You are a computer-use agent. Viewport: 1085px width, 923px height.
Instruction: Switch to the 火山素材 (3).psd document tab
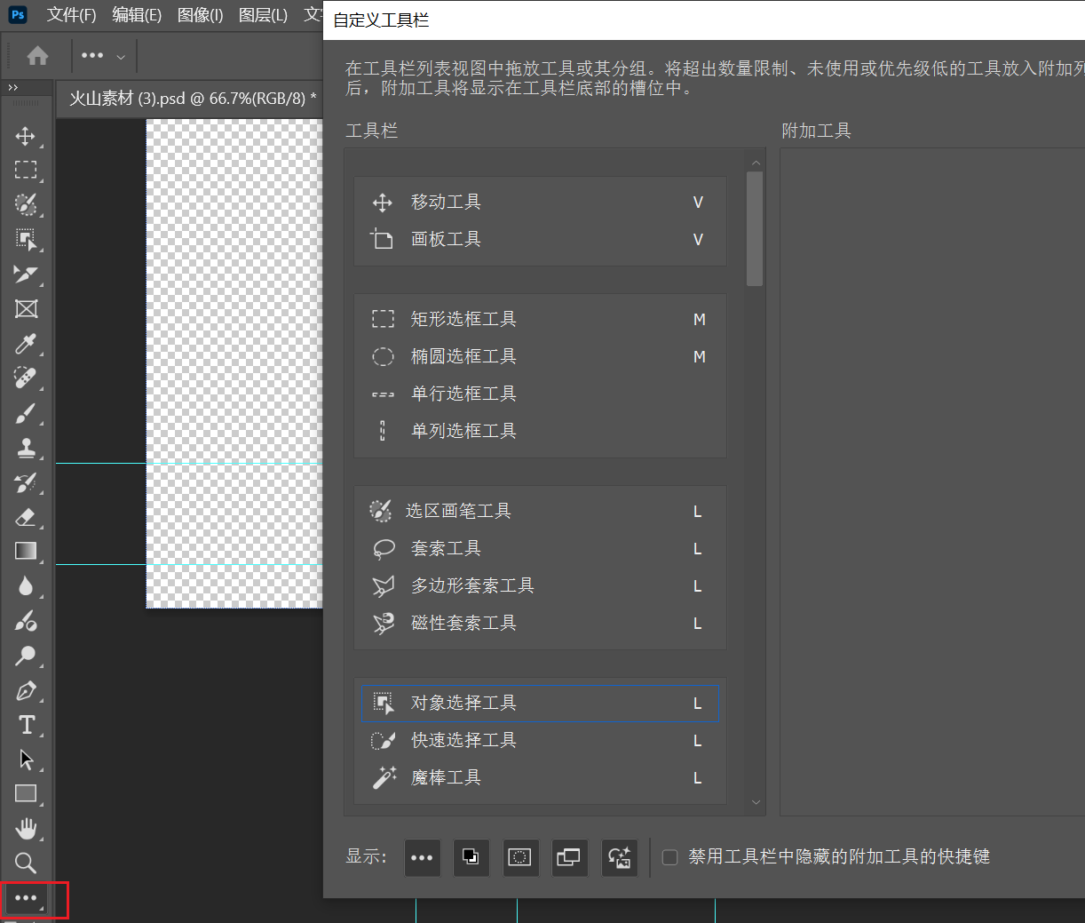tap(189, 99)
